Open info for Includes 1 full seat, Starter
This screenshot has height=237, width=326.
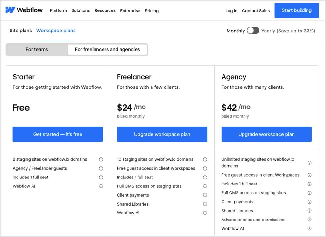(101, 177)
